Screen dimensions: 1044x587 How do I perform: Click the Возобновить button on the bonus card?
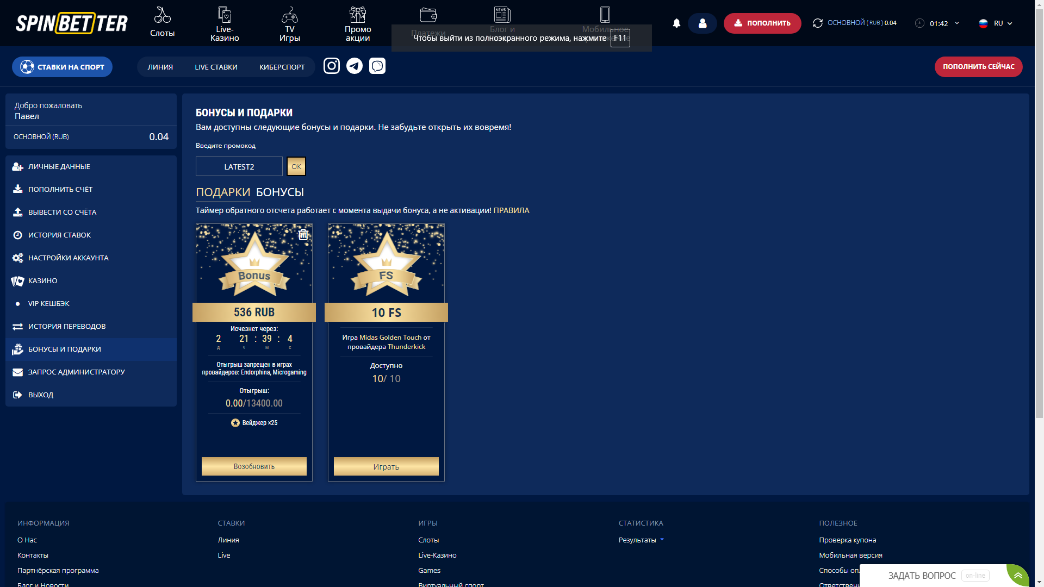(254, 466)
